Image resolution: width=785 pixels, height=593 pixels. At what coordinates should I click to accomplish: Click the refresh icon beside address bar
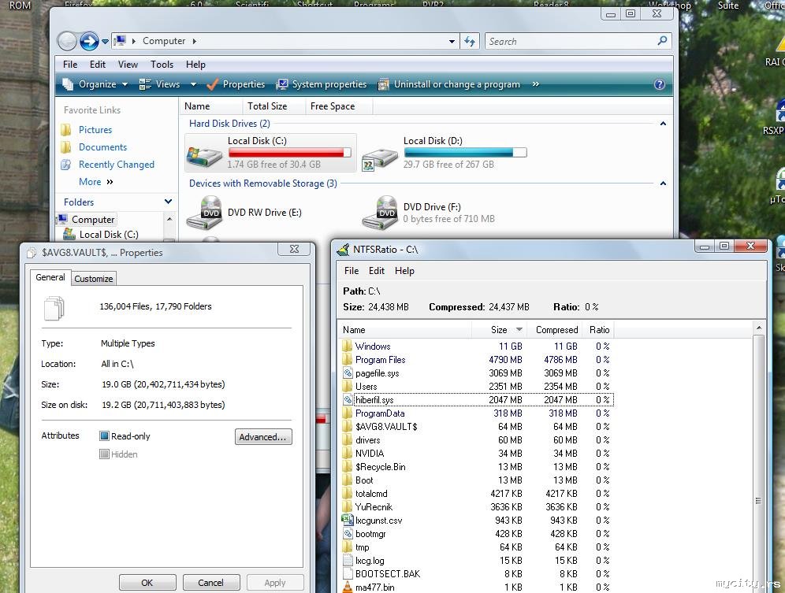pyautogui.click(x=470, y=41)
